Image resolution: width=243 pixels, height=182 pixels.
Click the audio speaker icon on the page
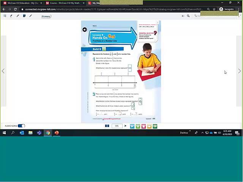click(85, 30)
